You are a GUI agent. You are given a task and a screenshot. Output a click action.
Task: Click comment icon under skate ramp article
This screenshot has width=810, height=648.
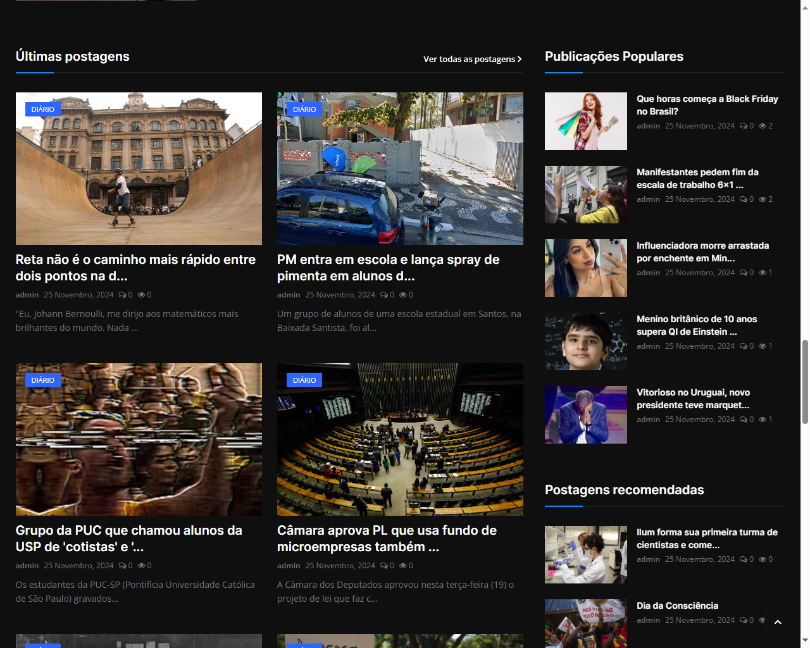pos(122,295)
